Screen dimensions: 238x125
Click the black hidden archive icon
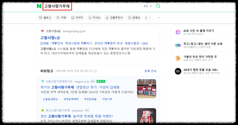click(178, 71)
